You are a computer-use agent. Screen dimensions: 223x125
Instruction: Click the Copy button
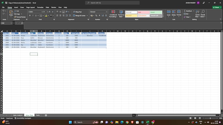tap(17, 14)
